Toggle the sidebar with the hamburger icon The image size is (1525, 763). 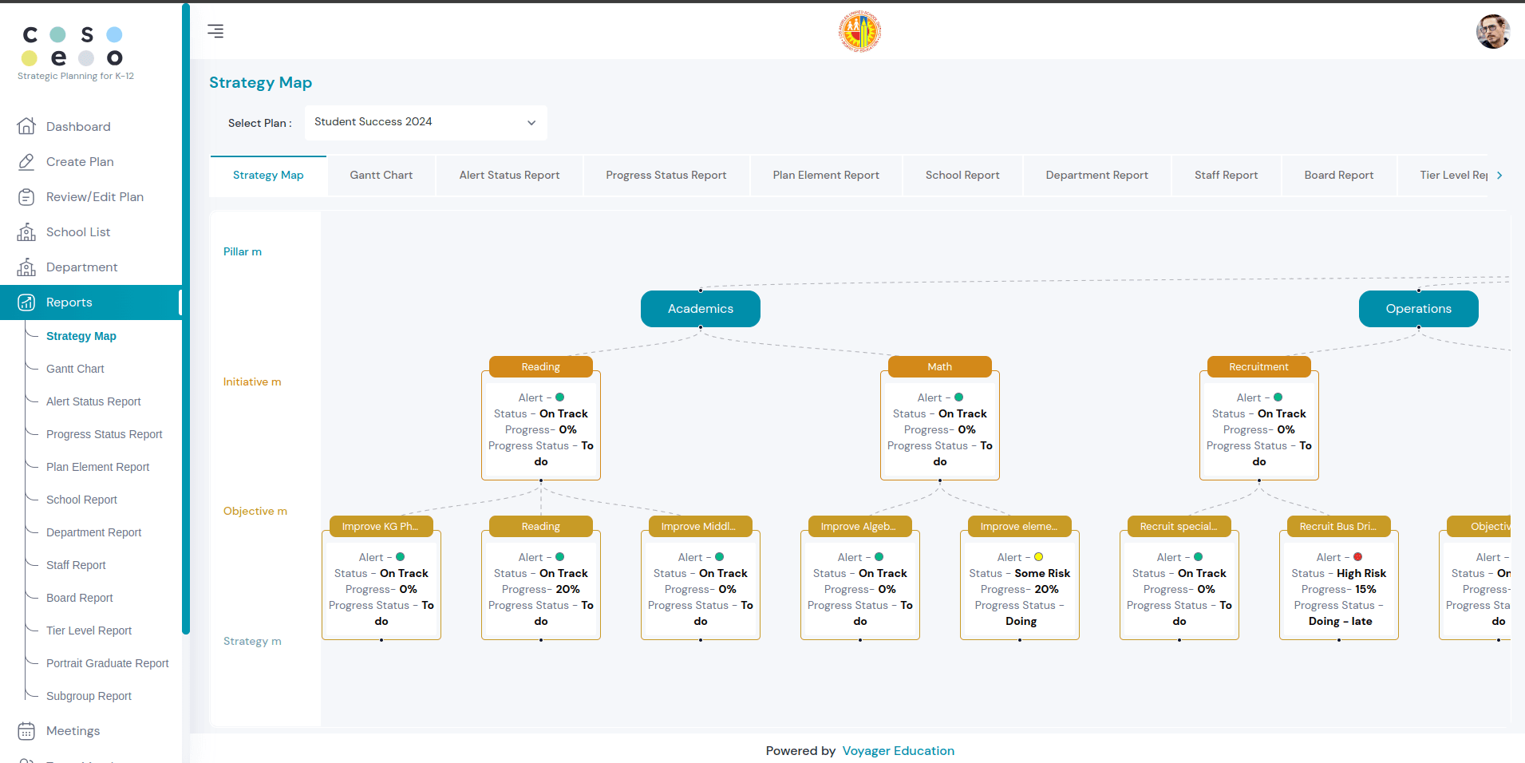click(x=215, y=30)
